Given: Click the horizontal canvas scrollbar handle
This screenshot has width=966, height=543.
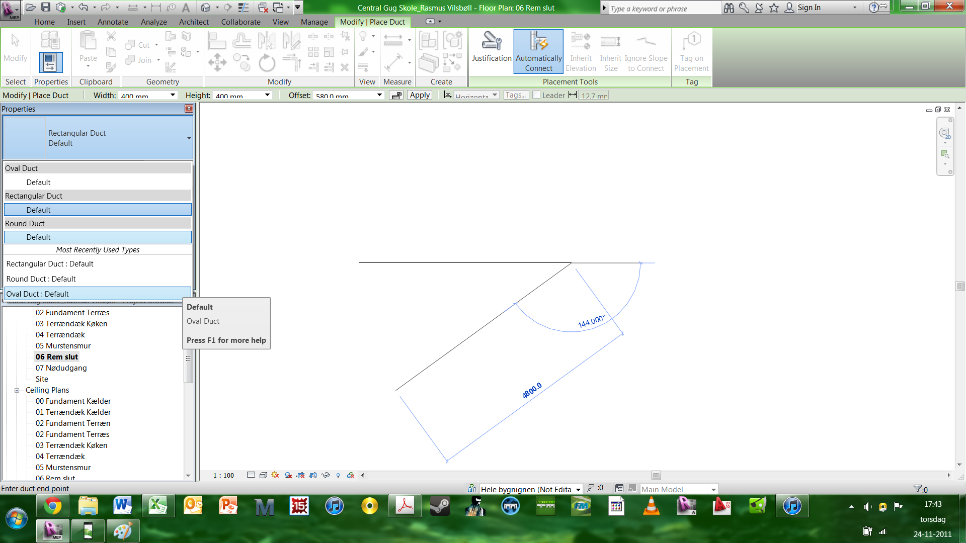Looking at the screenshot, I should (656, 475).
